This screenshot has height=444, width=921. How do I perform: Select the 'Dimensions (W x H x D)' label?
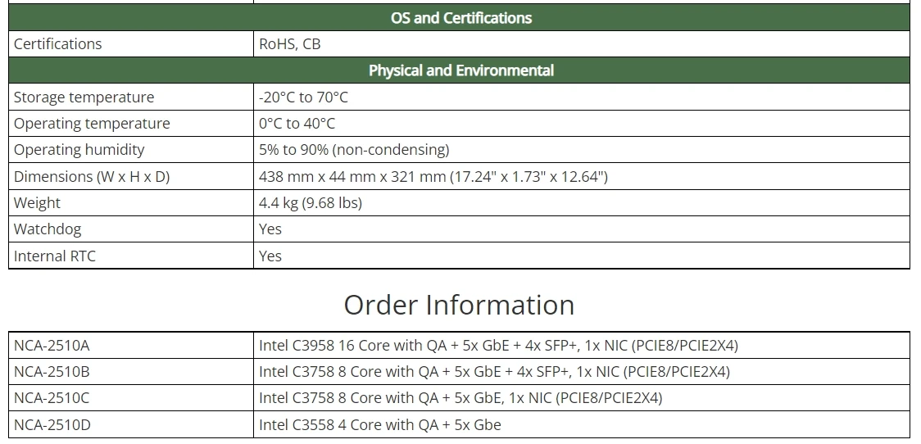click(x=92, y=176)
